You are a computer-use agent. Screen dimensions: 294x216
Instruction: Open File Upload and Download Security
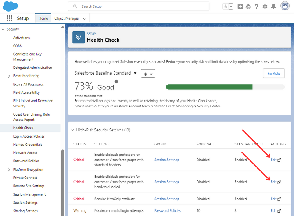33,103
